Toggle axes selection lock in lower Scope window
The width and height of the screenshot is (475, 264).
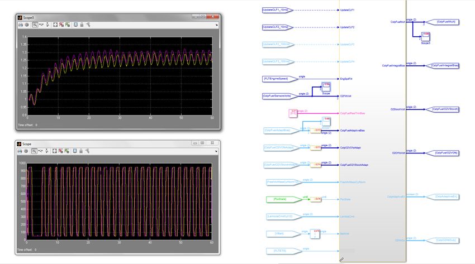pos(82,151)
